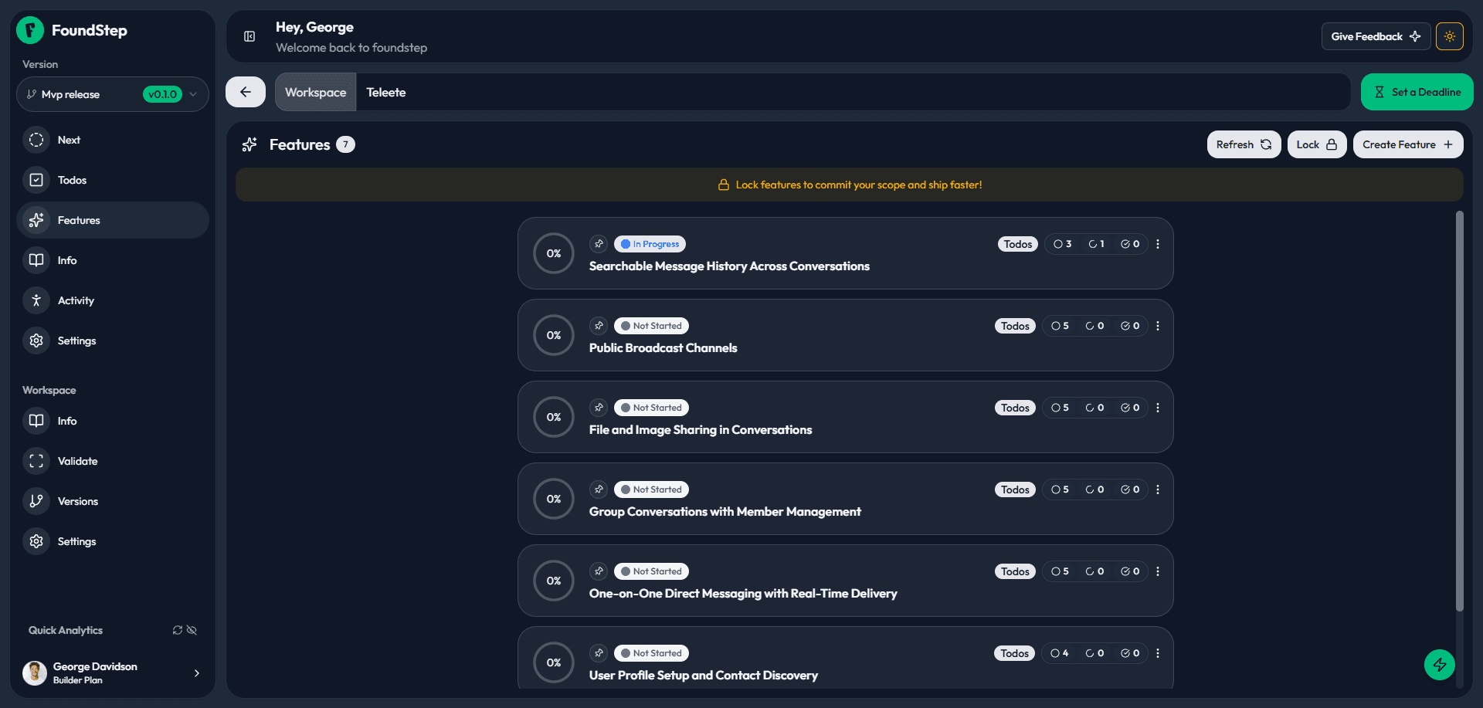Hide Quick Analytics with the eye-slash toggle
1483x708 pixels.
tap(192, 630)
